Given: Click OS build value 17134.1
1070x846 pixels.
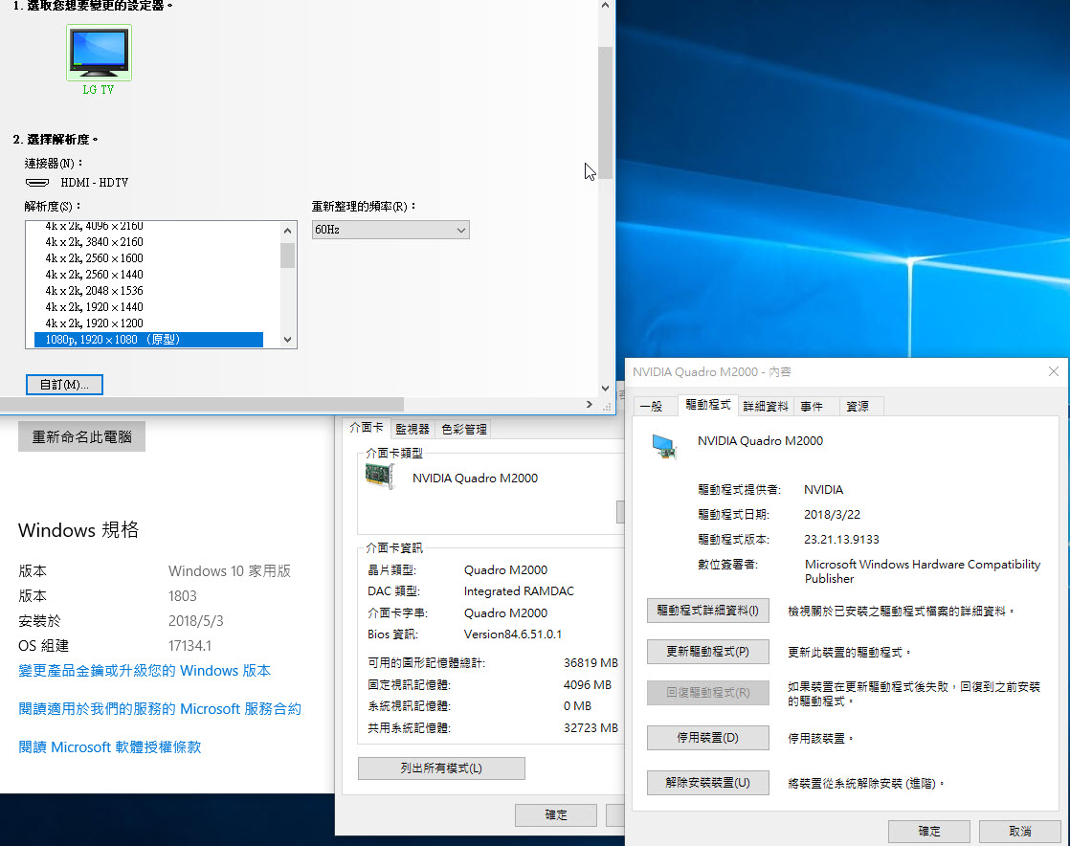Looking at the screenshot, I should click(x=189, y=645).
